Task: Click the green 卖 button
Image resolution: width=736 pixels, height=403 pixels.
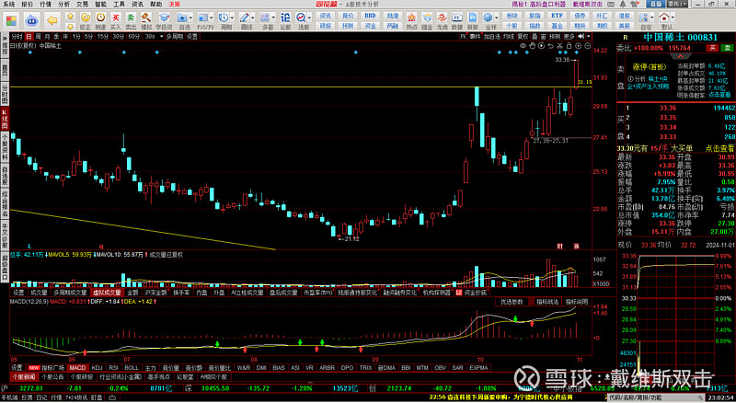Action: point(727,48)
